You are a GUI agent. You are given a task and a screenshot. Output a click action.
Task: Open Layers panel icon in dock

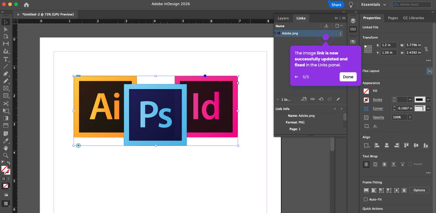click(353, 21)
